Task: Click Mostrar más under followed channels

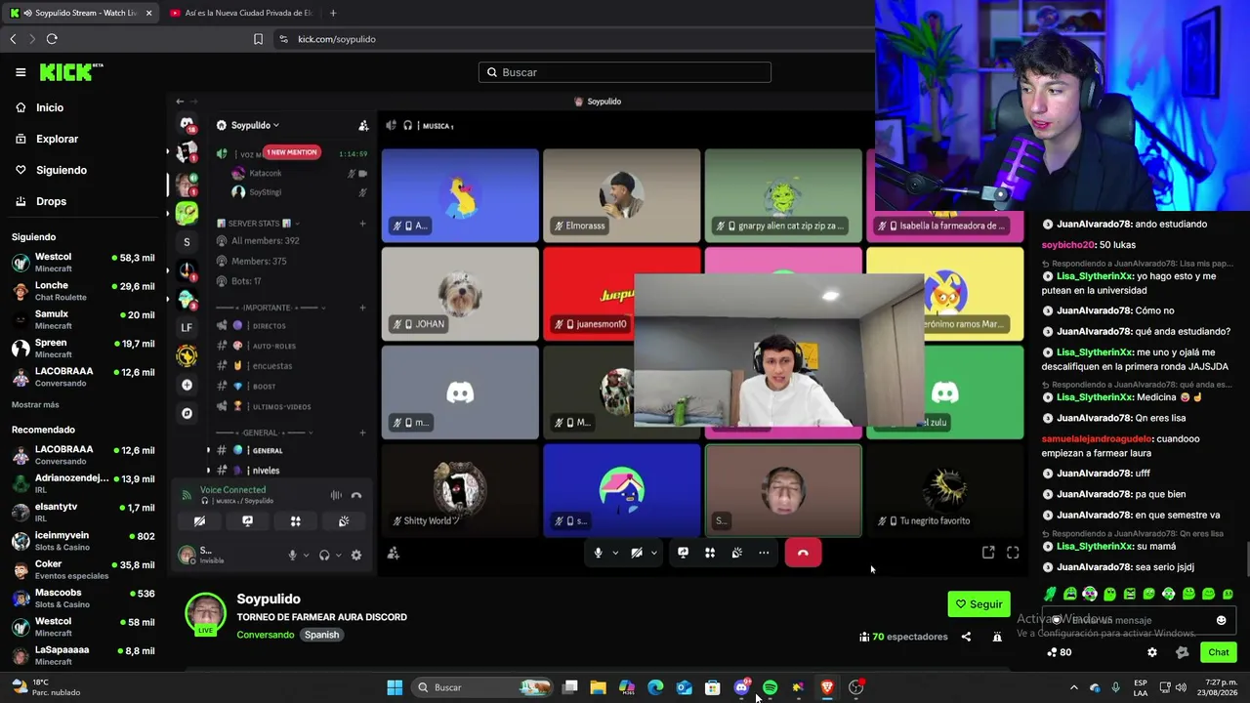Action: [35, 404]
